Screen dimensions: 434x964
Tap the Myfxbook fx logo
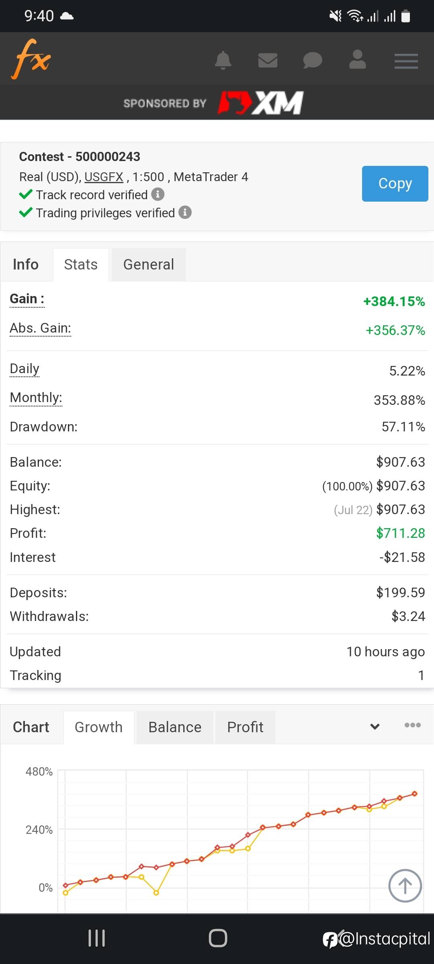[31, 59]
